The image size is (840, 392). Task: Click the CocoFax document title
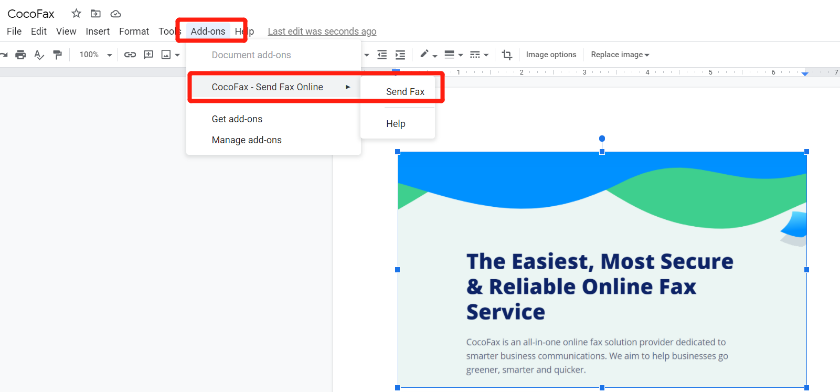(31, 14)
